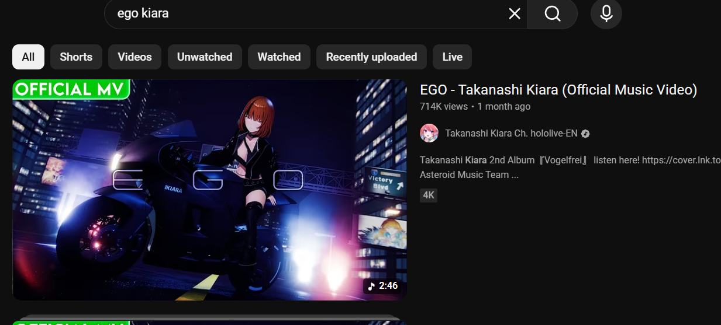Image resolution: width=721 pixels, height=325 pixels.
Task: Switch to the Videos filter chip
Action: pyautogui.click(x=134, y=57)
